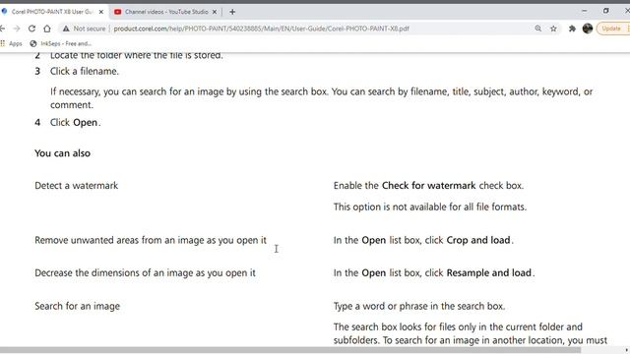This screenshot has height=354, width=630.
Task: Click the Update button
Action: coord(613,29)
